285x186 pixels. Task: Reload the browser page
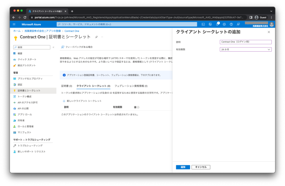pos(25,17)
